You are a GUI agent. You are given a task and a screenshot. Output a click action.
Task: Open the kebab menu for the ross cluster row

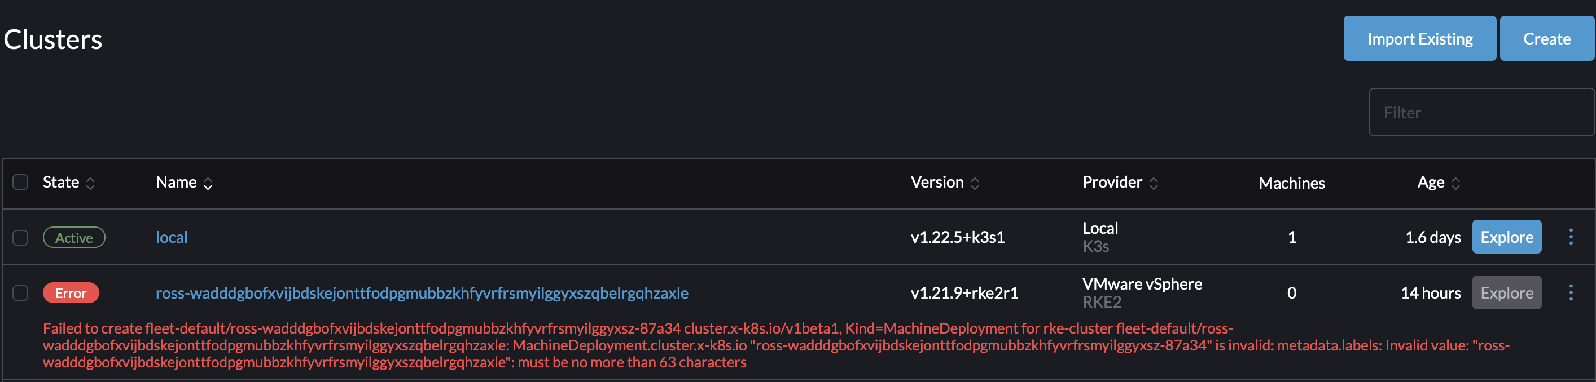1572,292
